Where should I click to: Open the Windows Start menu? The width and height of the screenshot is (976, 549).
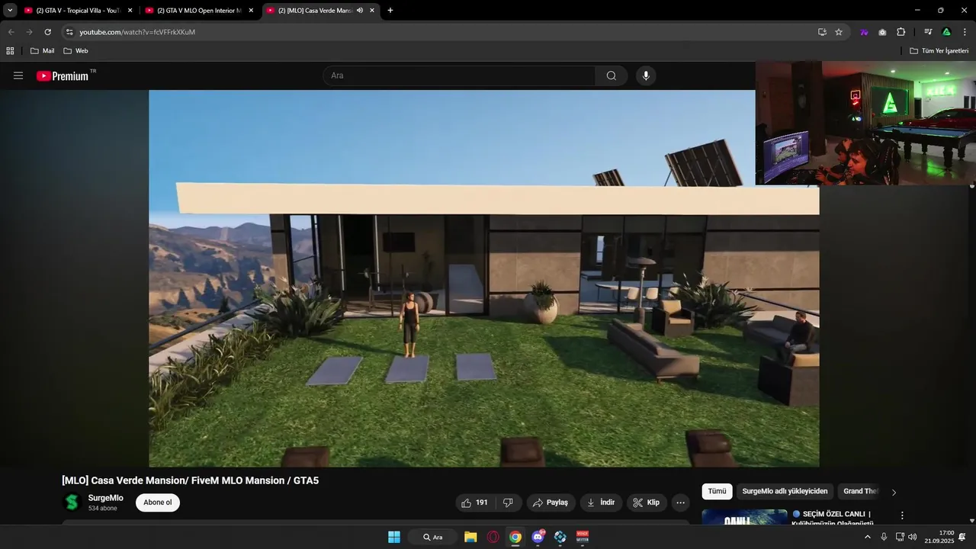coord(394,537)
